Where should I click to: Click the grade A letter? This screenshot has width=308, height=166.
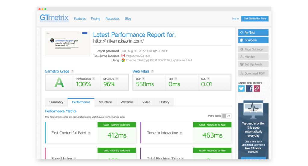pyautogui.click(x=59, y=83)
